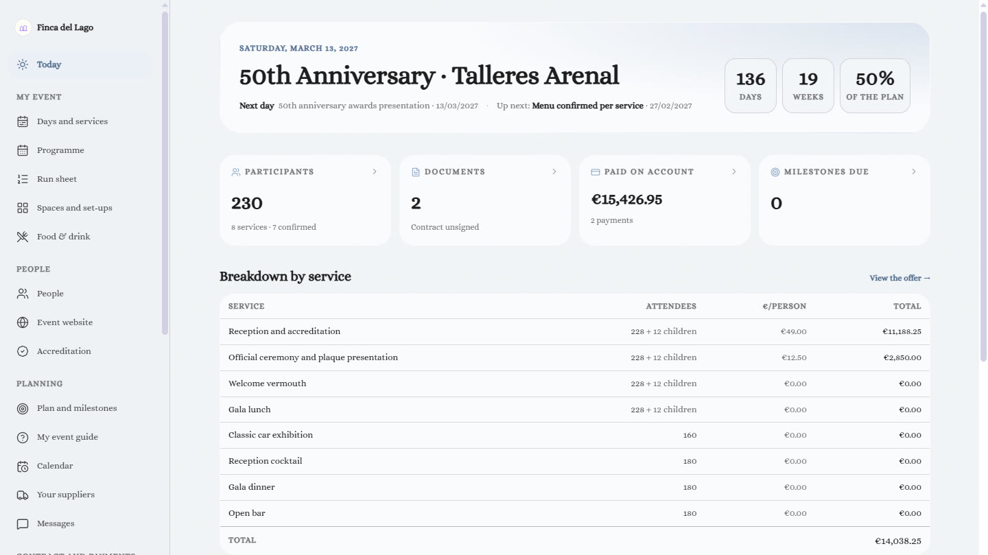
Task: Click the Contract unsigned status text
Action: click(445, 227)
